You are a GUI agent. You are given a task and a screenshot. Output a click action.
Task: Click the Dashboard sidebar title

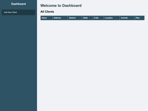tap(18, 4)
